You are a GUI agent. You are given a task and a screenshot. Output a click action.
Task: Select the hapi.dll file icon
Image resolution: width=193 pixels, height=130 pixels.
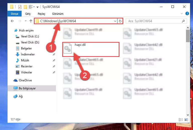point(67,48)
